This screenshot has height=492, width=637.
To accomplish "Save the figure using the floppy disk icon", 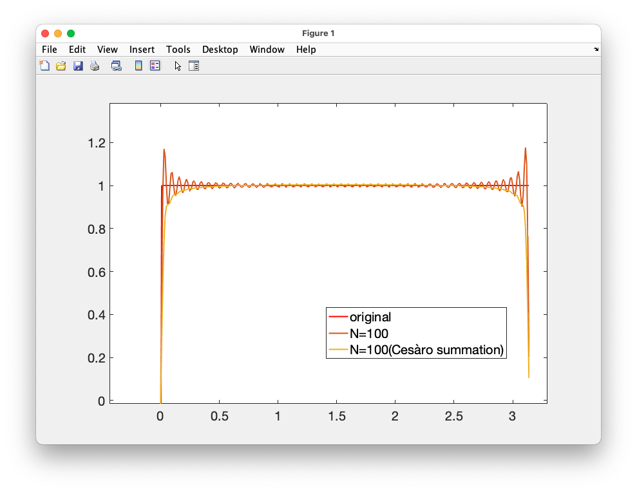I will tap(78, 66).
